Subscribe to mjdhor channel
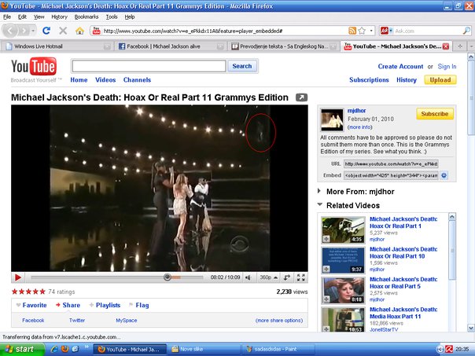The height and width of the screenshot is (356, 475). (x=435, y=114)
